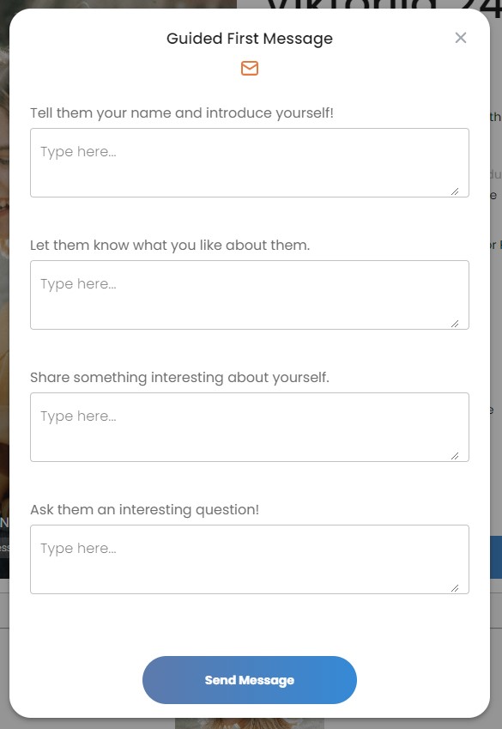
Task: Click resize grip of the question text box
Action: point(455,588)
